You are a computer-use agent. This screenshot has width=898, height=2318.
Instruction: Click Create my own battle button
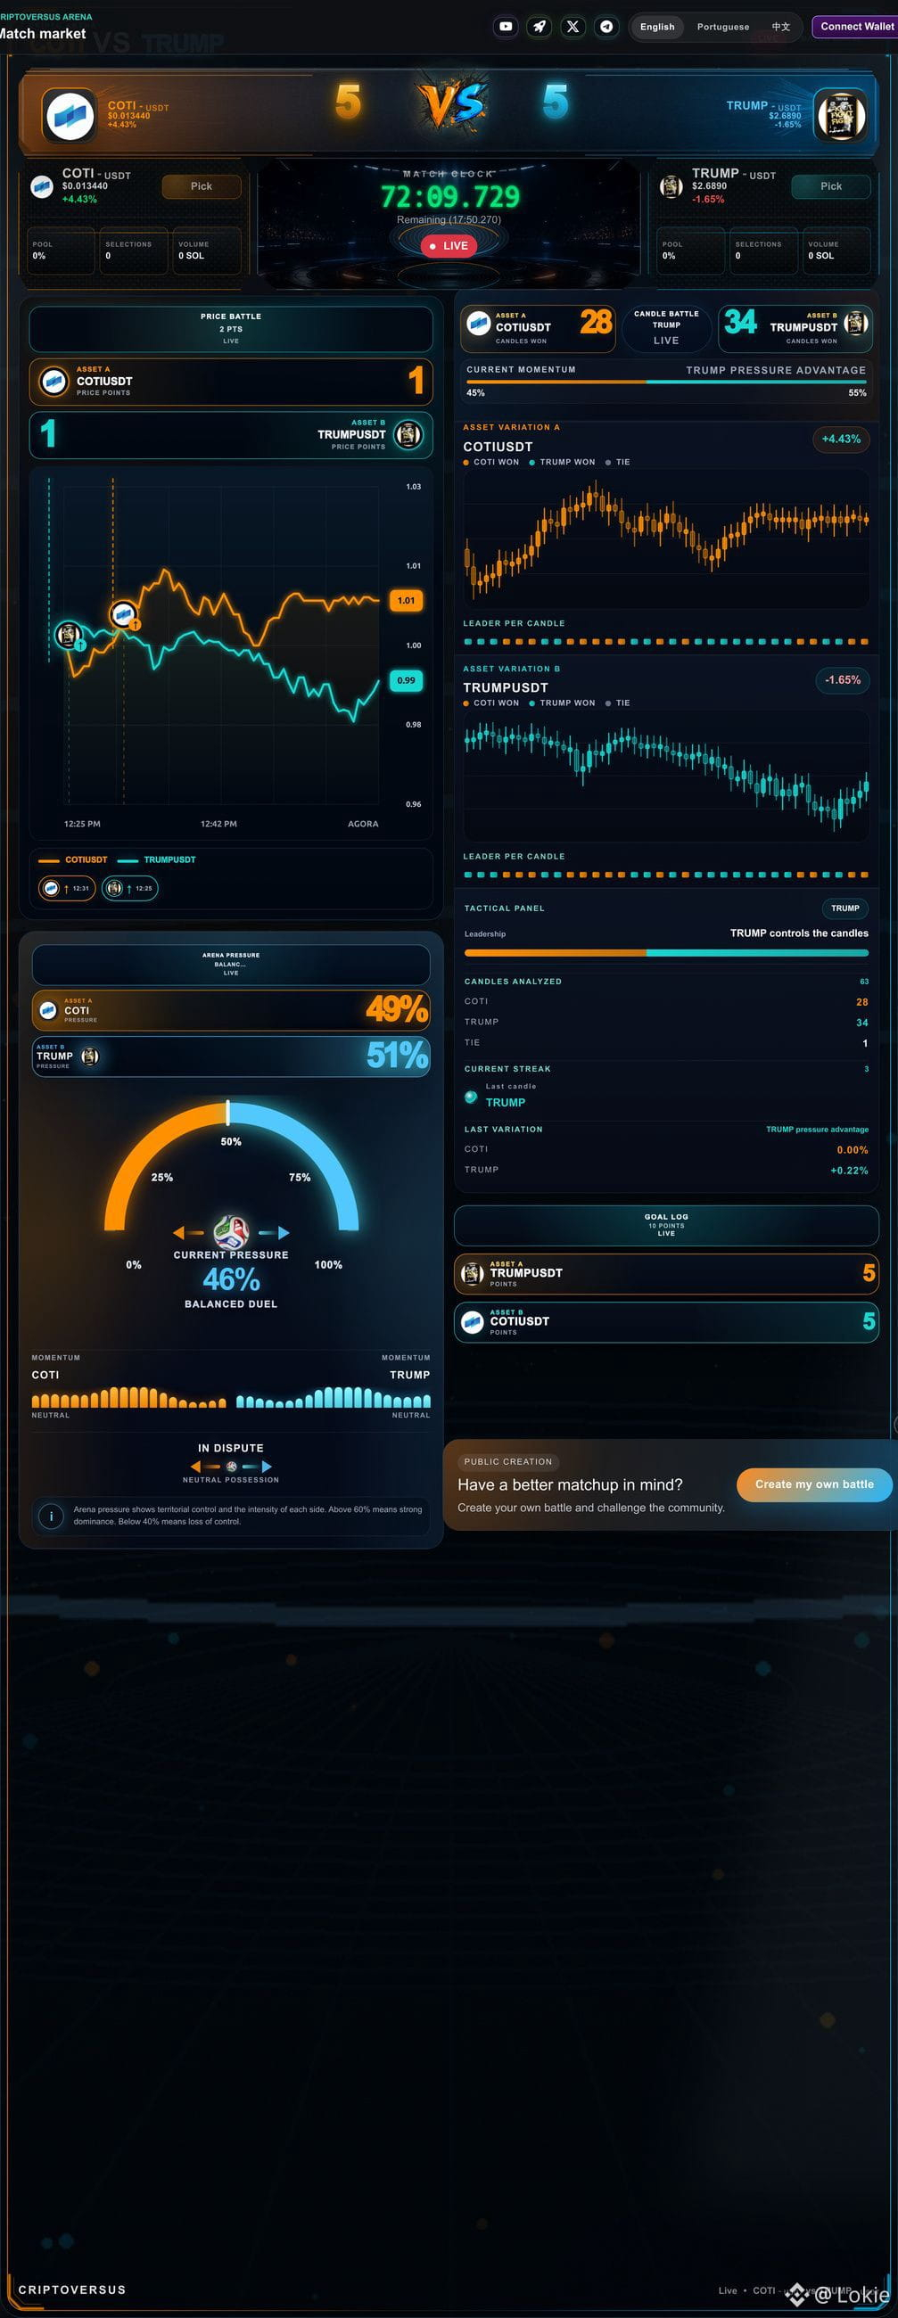(x=814, y=1484)
